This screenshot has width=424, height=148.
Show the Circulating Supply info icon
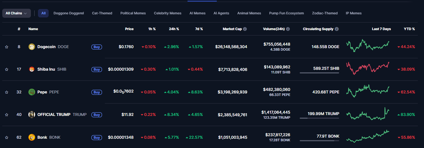point(337,29)
